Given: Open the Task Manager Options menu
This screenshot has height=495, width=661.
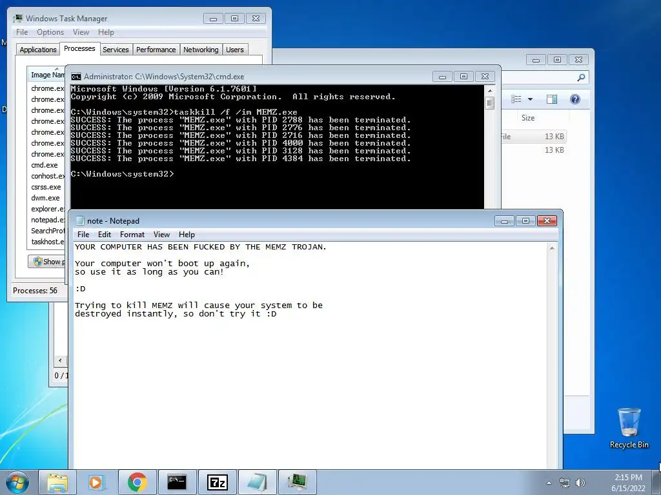Looking at the screenshot, I should click(x=50, y=32).
